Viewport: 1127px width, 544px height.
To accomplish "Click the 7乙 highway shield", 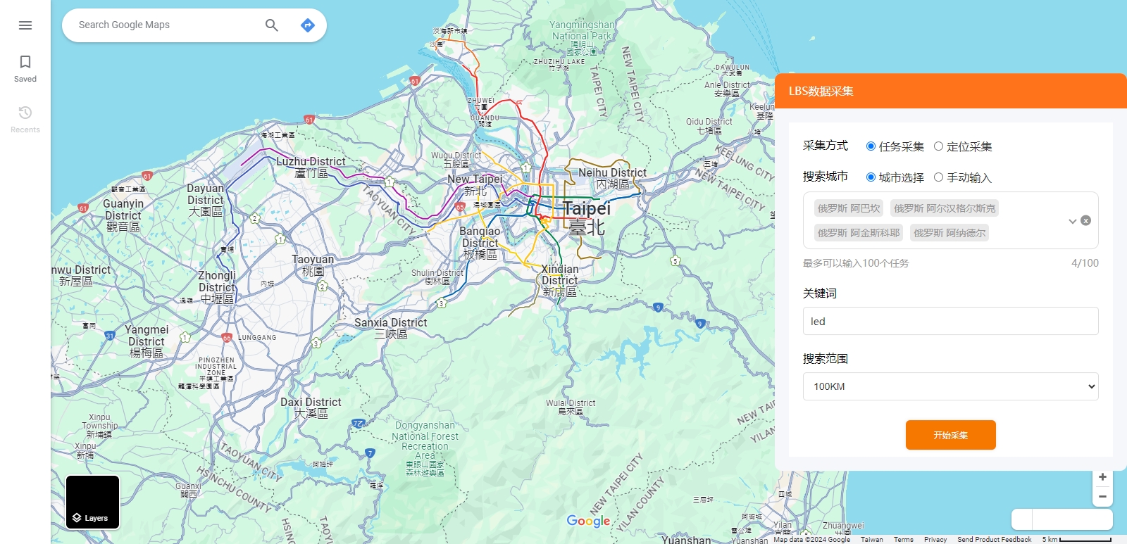I will click(x=359, y=424).
